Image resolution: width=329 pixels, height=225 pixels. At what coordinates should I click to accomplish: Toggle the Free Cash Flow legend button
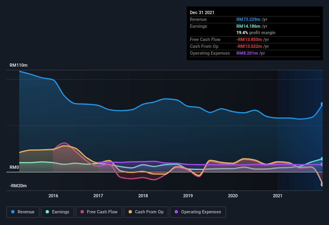coord(99,212)
